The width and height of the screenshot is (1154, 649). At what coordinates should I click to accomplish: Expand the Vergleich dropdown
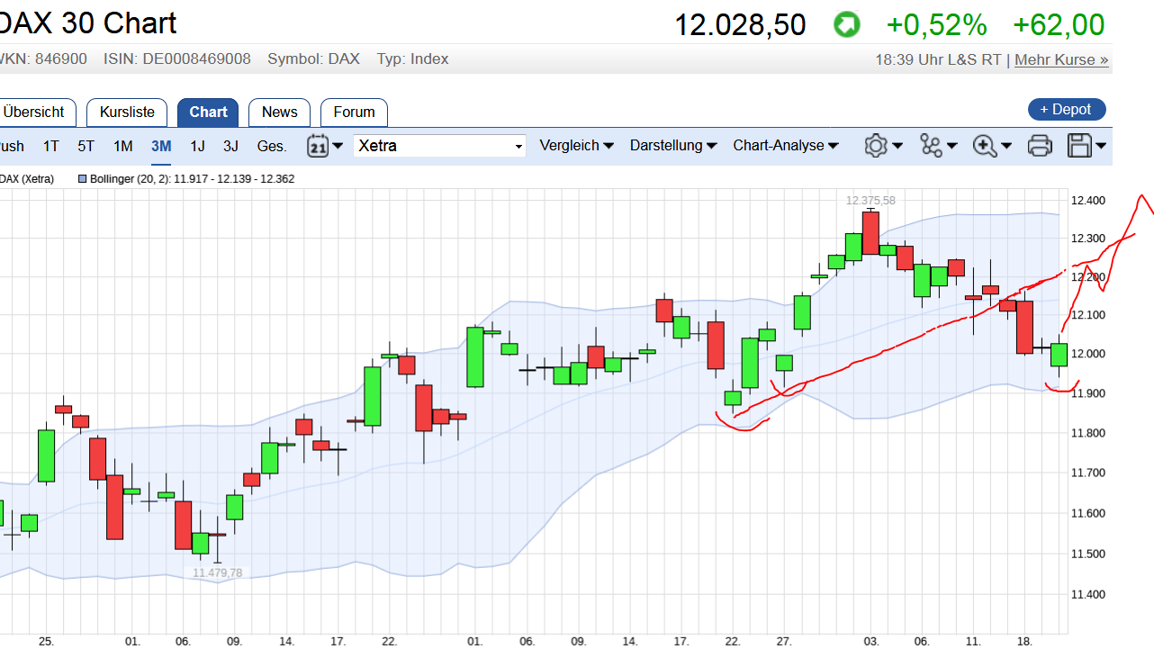click(576, 146)
